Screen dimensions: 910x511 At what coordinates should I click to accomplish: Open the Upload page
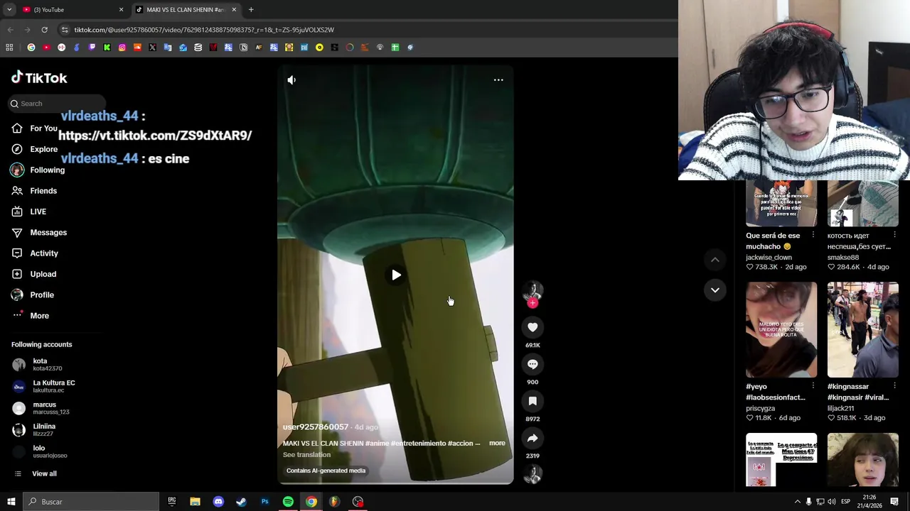tap(33, 274)
